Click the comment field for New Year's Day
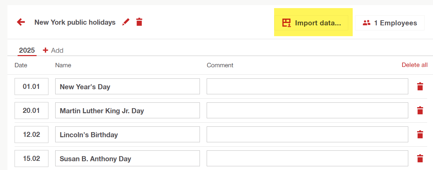The width and height of the screenshot is (433, 170). pos(307,87)
